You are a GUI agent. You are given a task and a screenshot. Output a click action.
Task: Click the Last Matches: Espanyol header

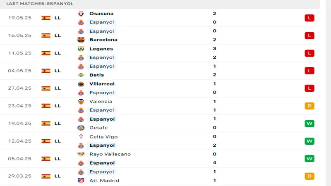[40, 4]
